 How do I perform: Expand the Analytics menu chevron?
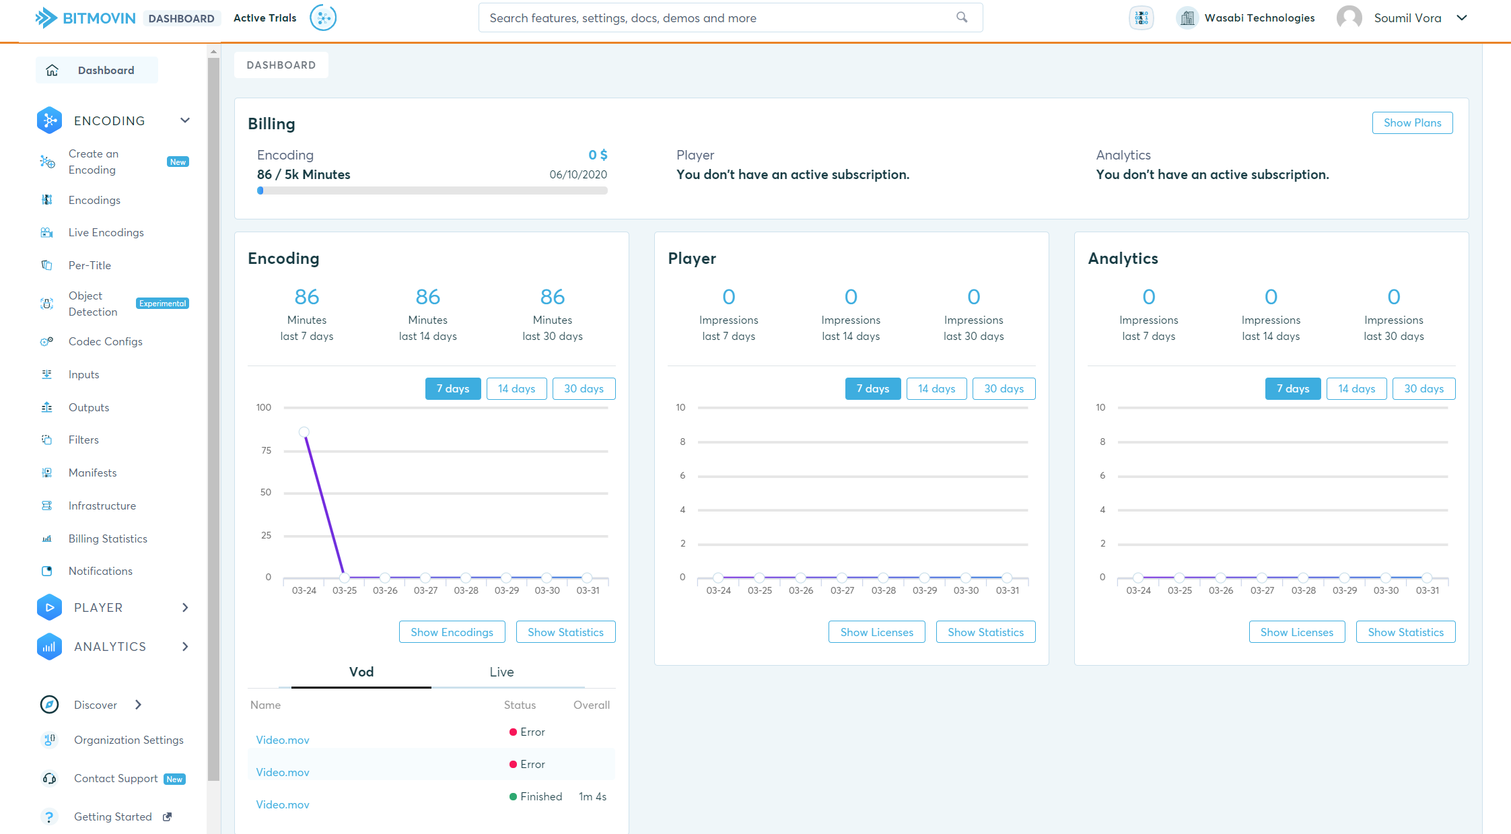click(185, 646)
